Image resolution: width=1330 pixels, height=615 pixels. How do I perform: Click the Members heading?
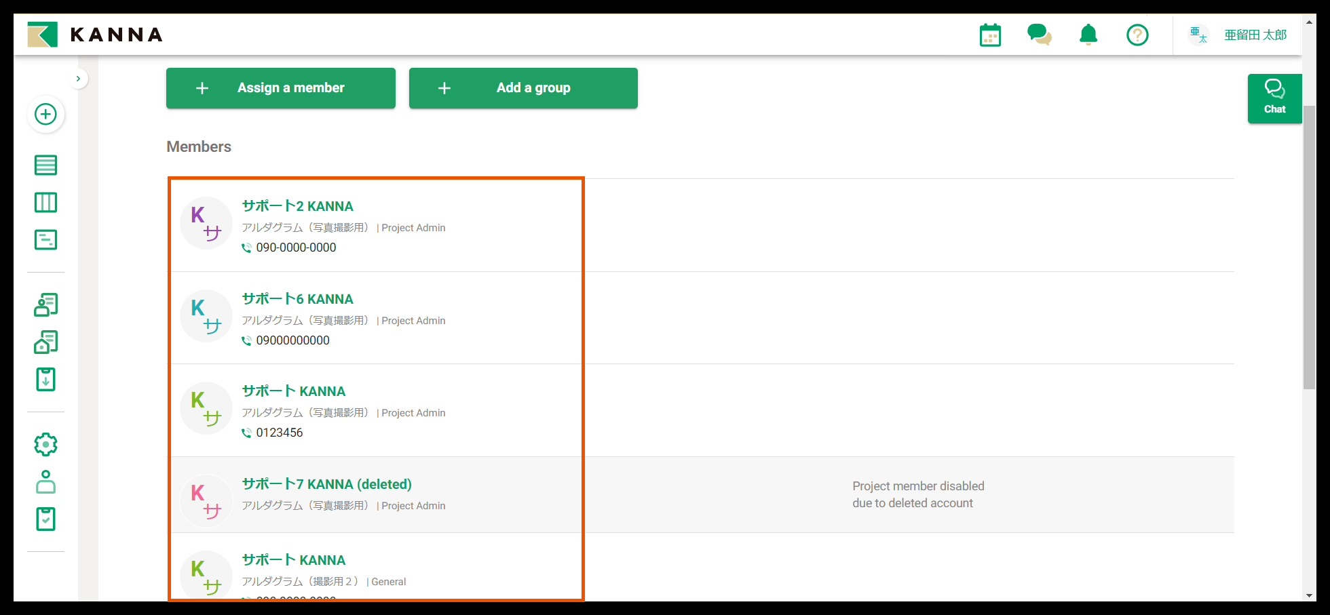[x=199, y=146]
